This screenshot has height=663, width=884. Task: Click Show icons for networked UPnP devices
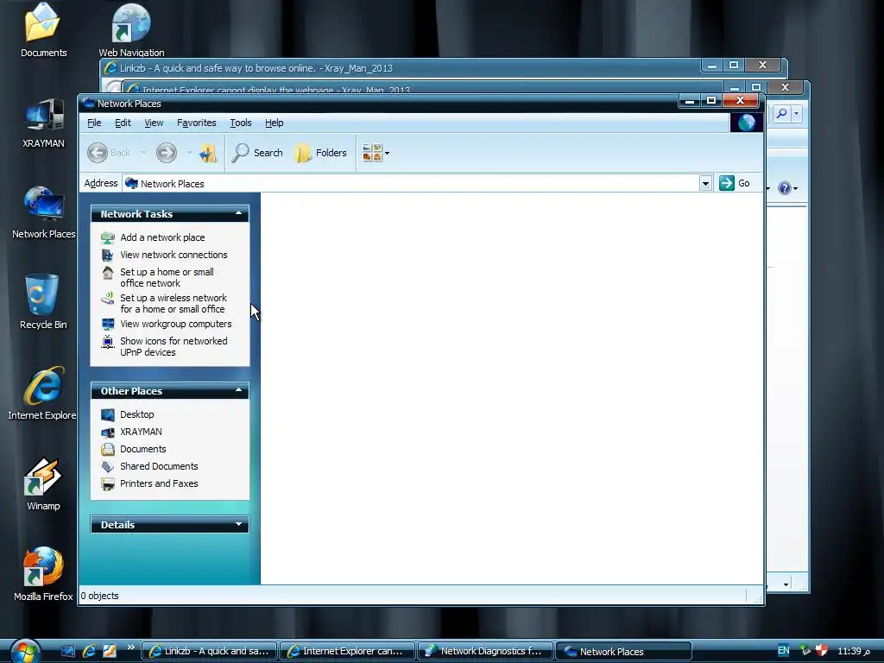(x=174, y=347)
